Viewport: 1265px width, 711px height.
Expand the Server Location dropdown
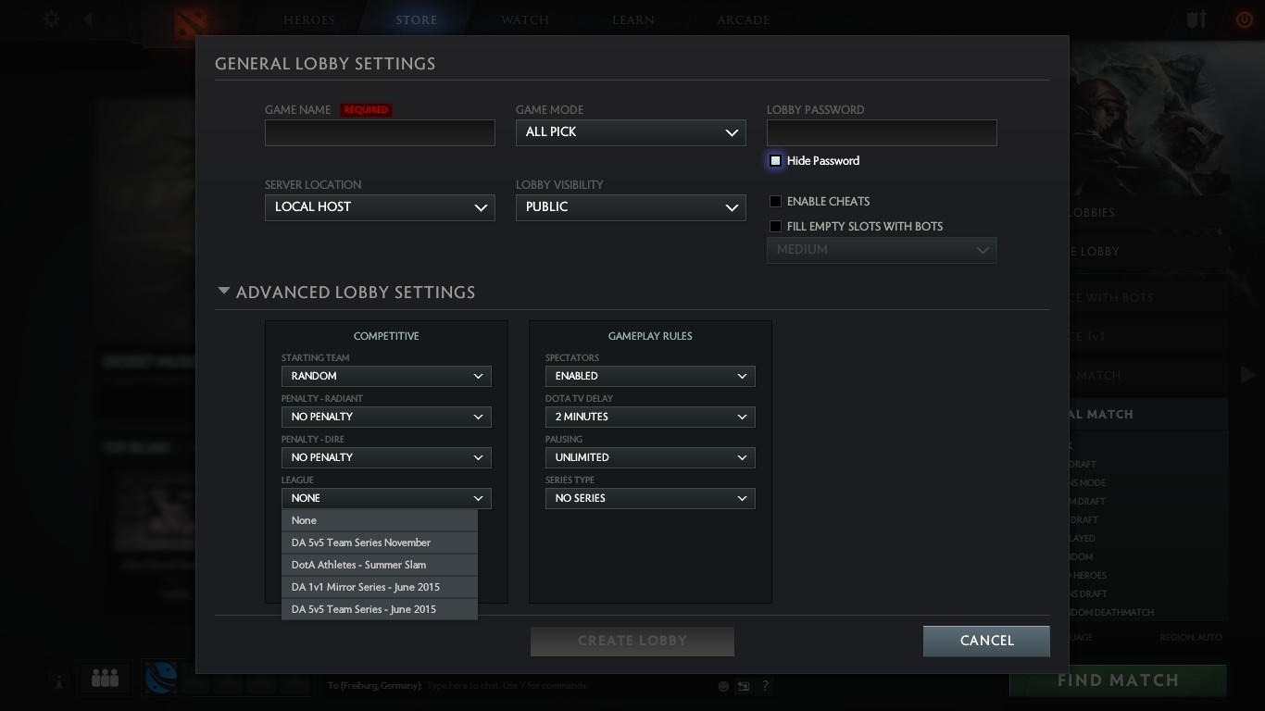point(380,207)
